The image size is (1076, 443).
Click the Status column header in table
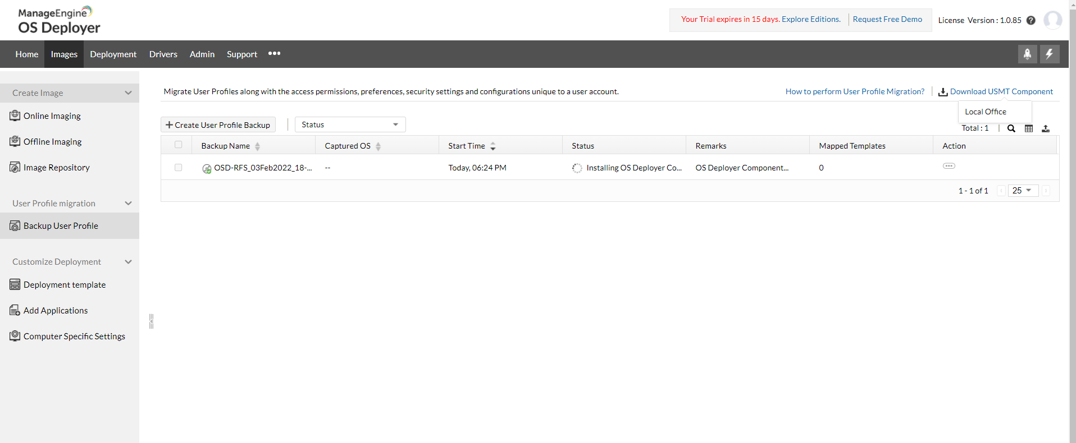pyautogui.click(x=583, y=146)
